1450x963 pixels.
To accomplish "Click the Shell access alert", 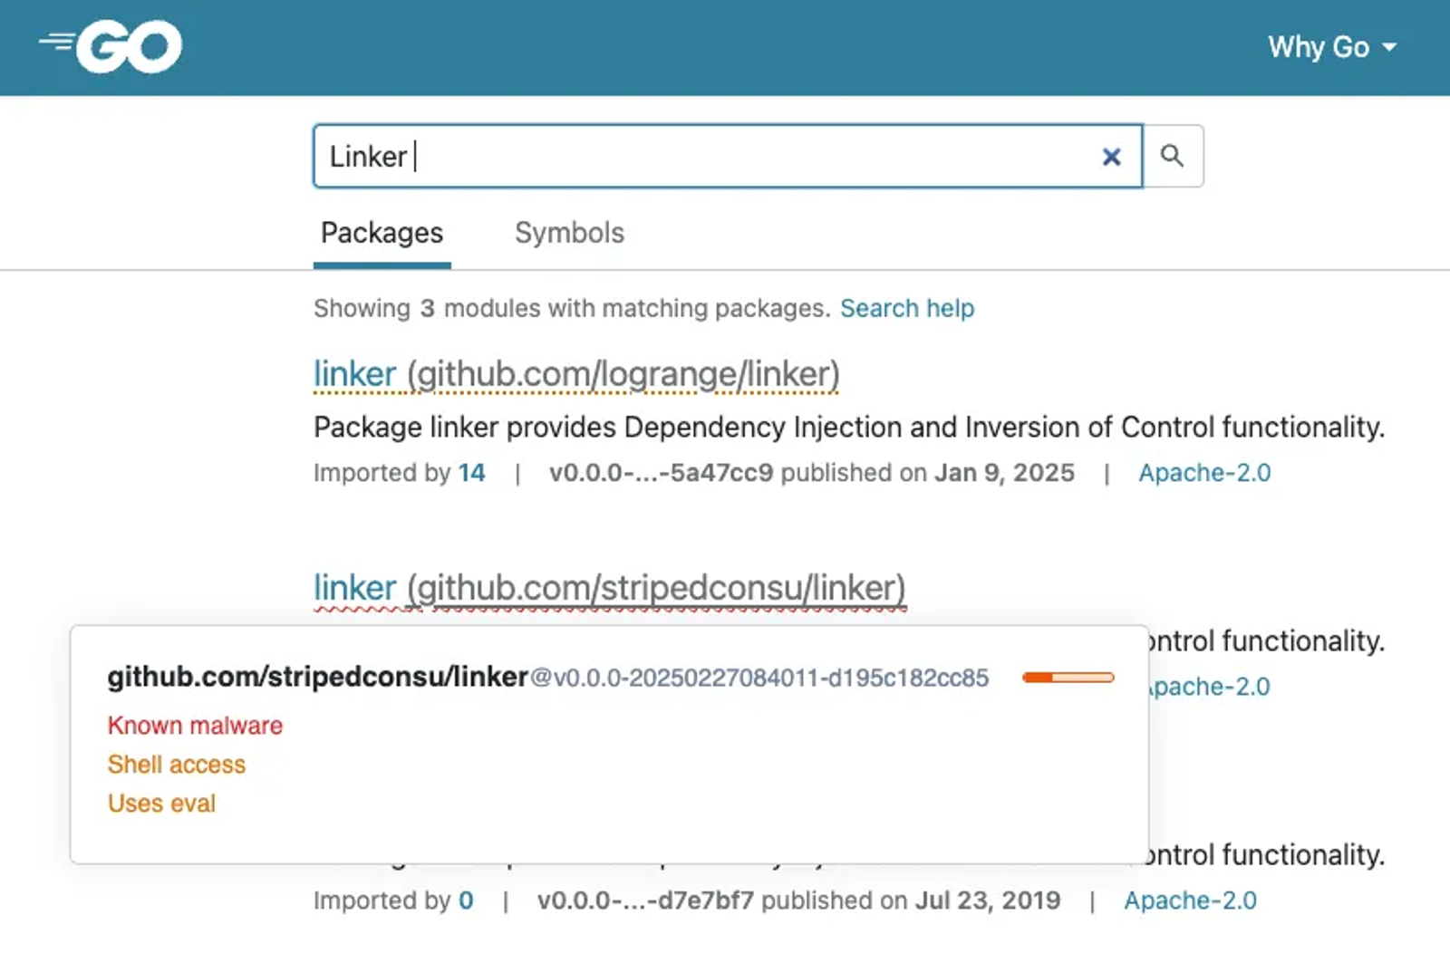I will point(176,765).
